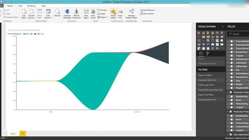Select the gauge visual
Screen dimensions: 249x140
[208, 45]
